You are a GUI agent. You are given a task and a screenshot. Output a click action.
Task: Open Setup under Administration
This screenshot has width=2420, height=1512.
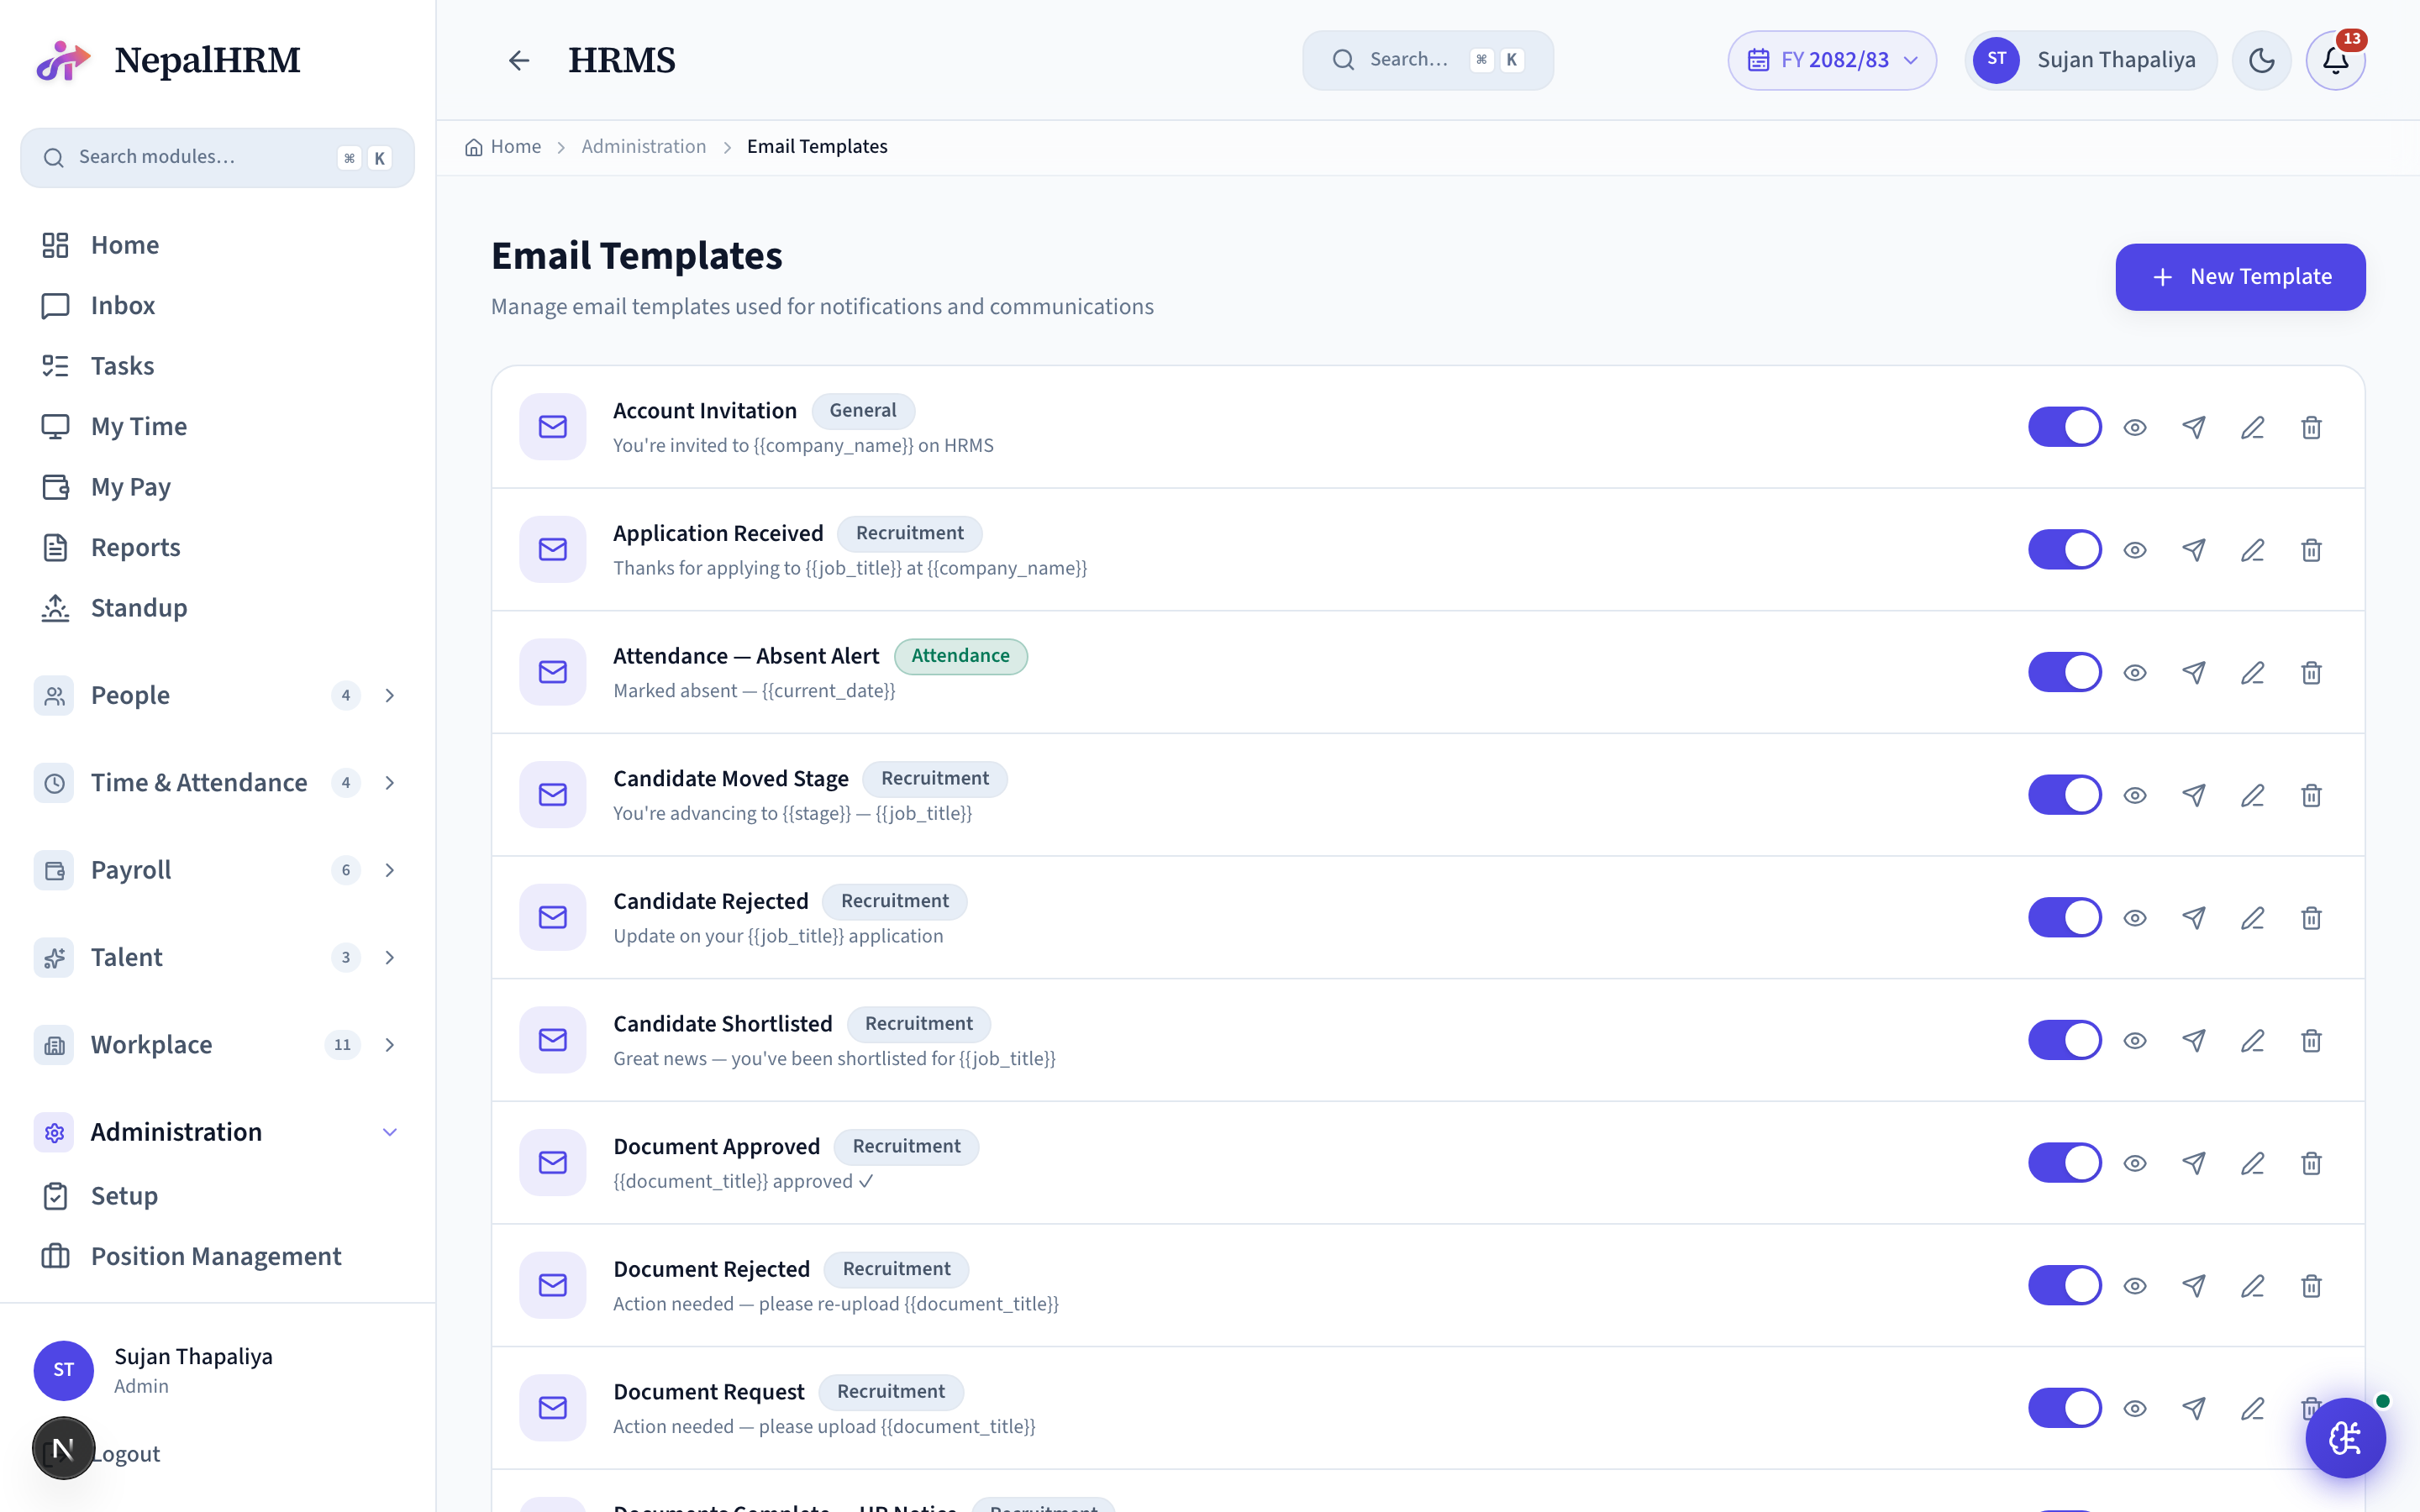(x=217, y=1196)
